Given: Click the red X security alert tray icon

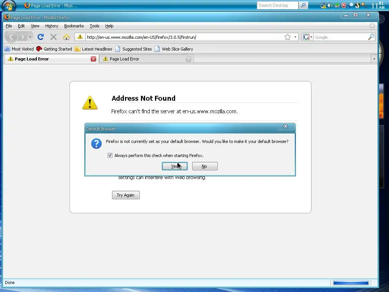Looking at the screenshot, I should (344, 5).
